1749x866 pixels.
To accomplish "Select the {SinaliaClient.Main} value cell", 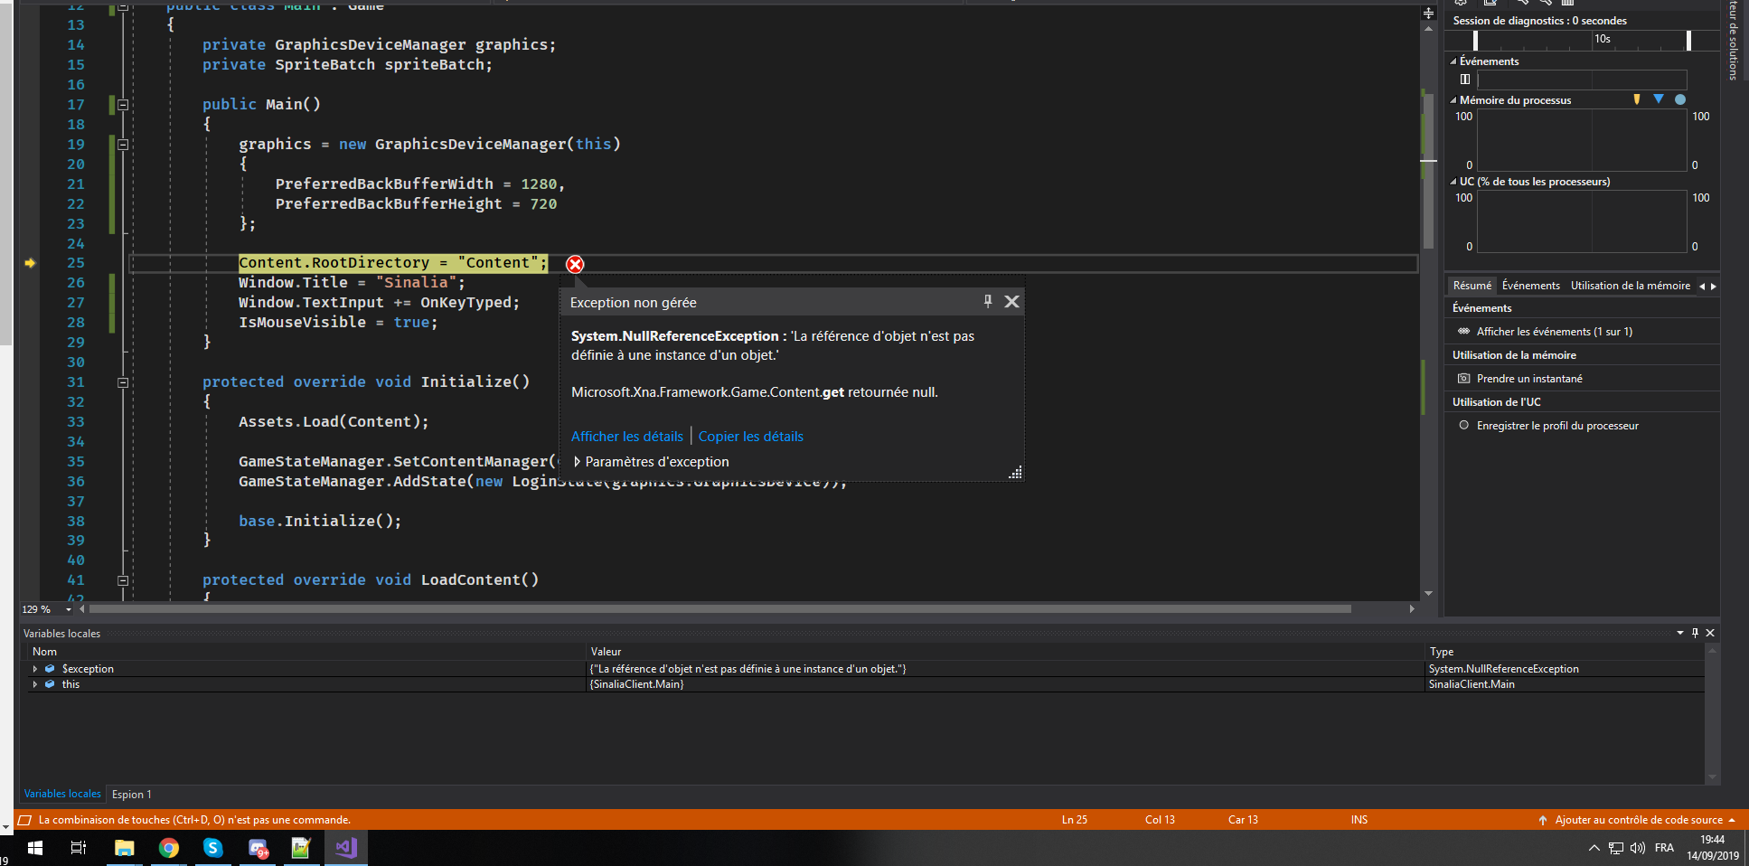I will tap(1006, 684).
